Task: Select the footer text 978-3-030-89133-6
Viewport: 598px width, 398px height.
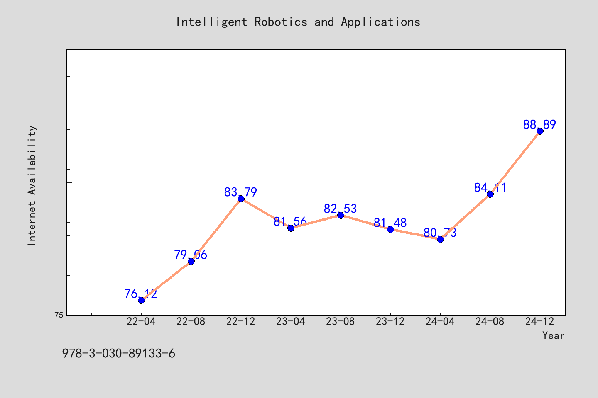Action: click(119, 354)
